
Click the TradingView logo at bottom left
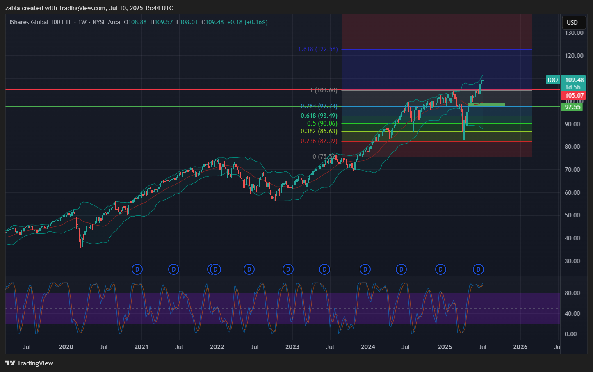(30, 363)
